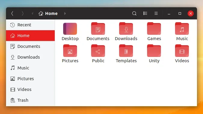203x114 pixels.
Task: Open the search magnifier icon
Action: (134, 13)
